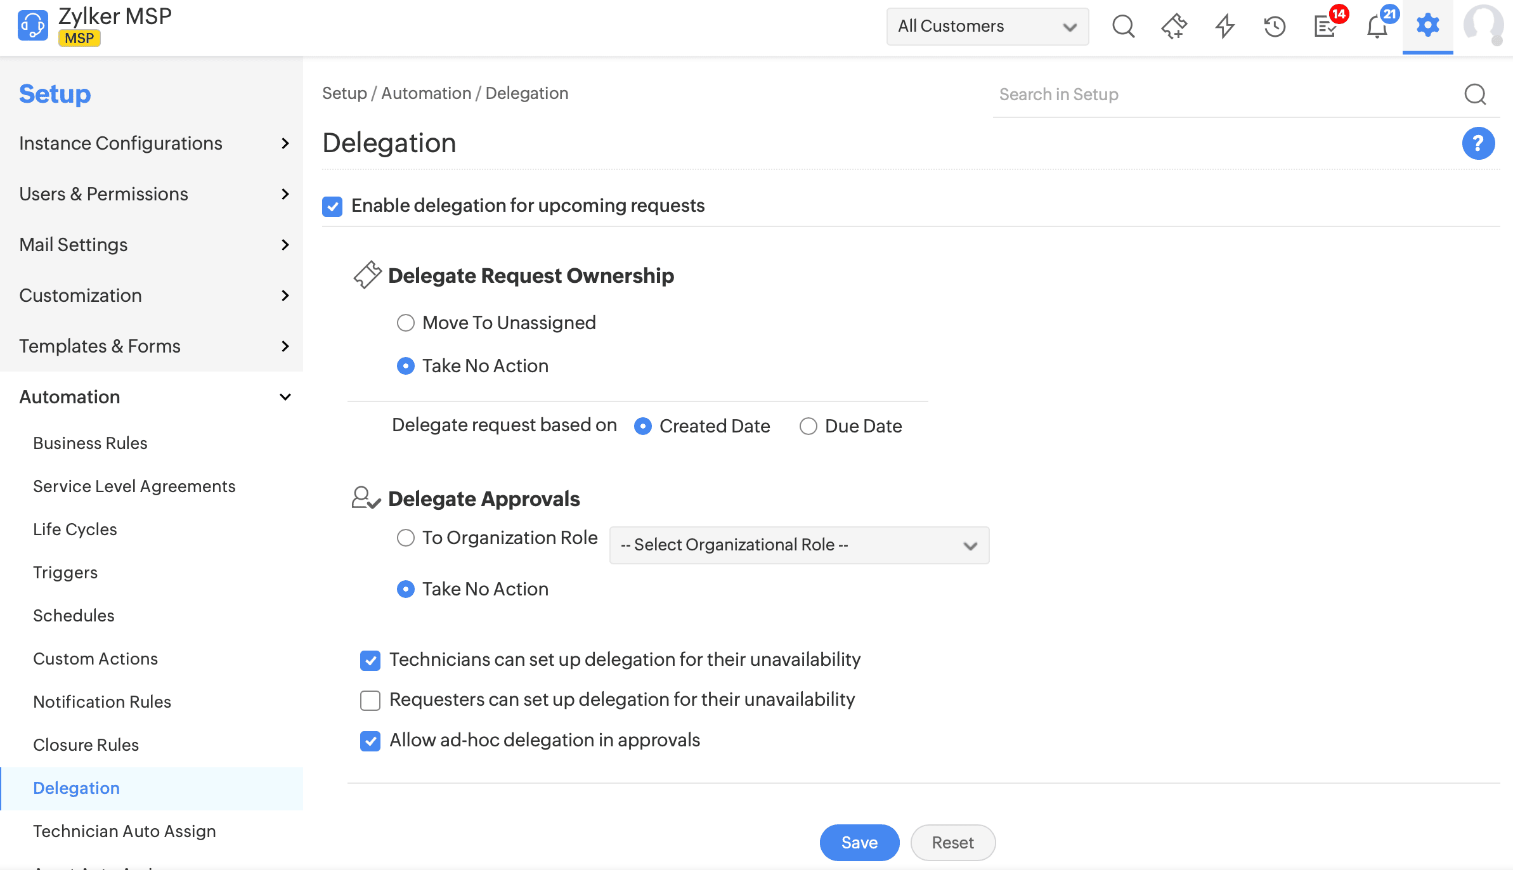The width and height of the screenshot is (1513, 870).
Task: Click the quick actions lightning icon
Action: pyautogui.click(x=1224, y=26)
